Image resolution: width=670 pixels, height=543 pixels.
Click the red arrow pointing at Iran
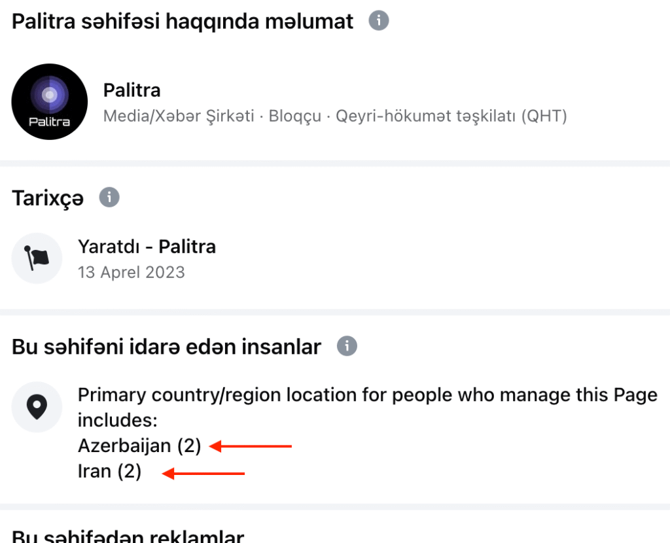click(x=203, y=472)
